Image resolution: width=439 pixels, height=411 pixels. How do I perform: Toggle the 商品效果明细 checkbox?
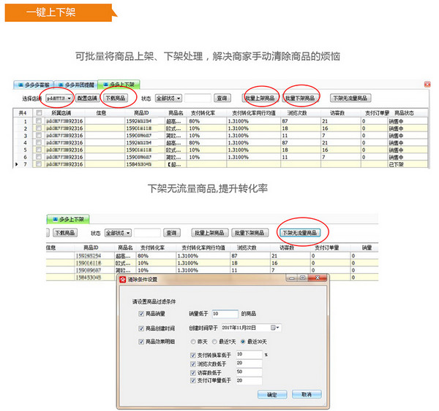(x=141, y=342)
